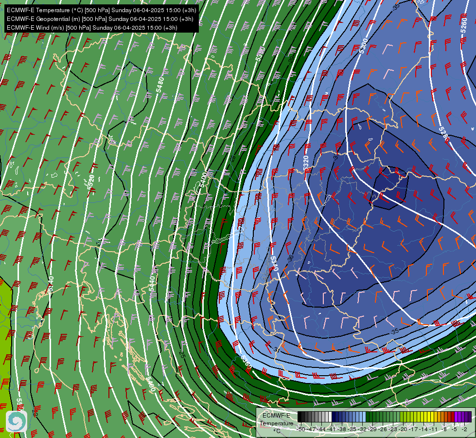This screenshot has width=476, height=438.
Task: Click the 5340 geopotential contour label
Action: 274,263
